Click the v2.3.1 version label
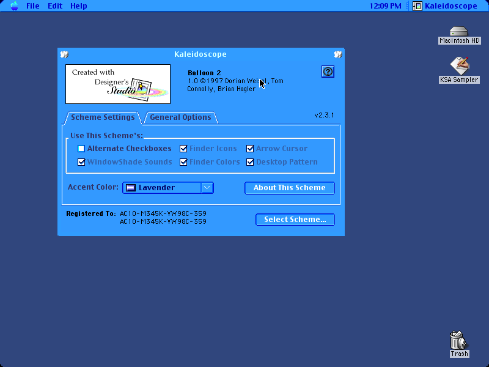Screen dimensions: 489x367 click(x=324, y=115)
